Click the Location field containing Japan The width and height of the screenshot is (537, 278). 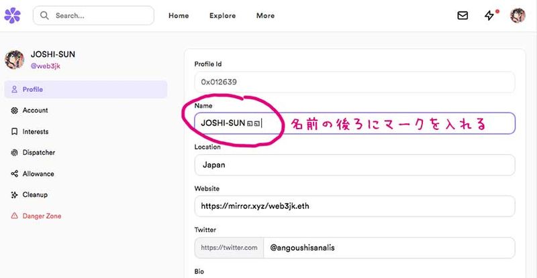pyautogui.click(x=354, y=165)
